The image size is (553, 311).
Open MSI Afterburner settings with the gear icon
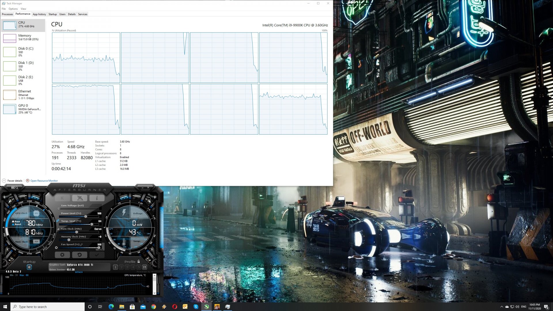pos(63,255)
